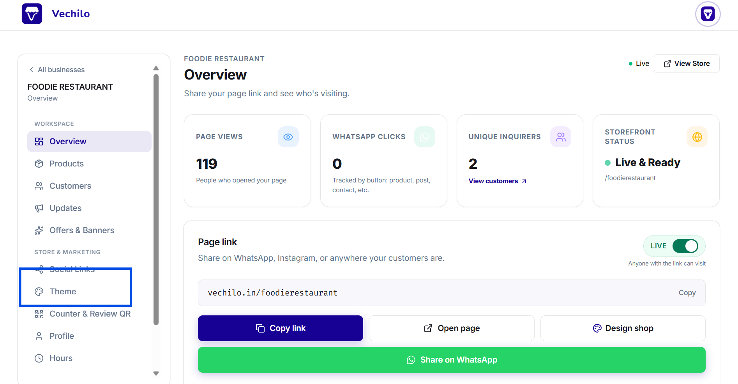This screenshot has width=738, height=384.
Task: Click the Theme palette icon in the sidebar
Action: pyautogui.click(x=39, y=292)
